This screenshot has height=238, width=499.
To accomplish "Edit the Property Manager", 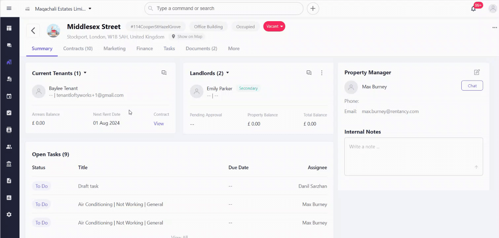I will [x=477, y=72].
